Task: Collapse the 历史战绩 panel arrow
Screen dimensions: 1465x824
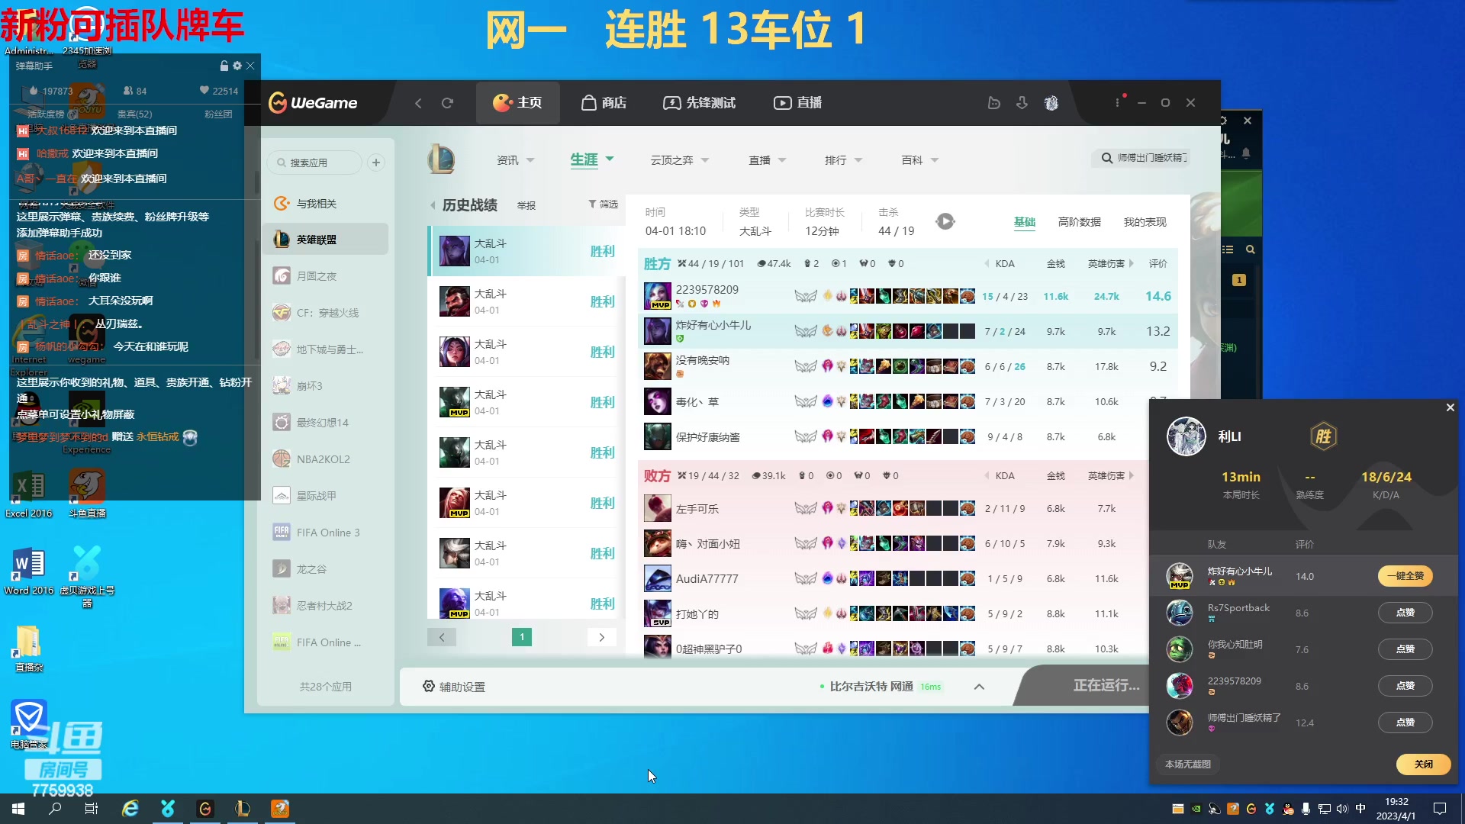Action: [x=433, y=205]
